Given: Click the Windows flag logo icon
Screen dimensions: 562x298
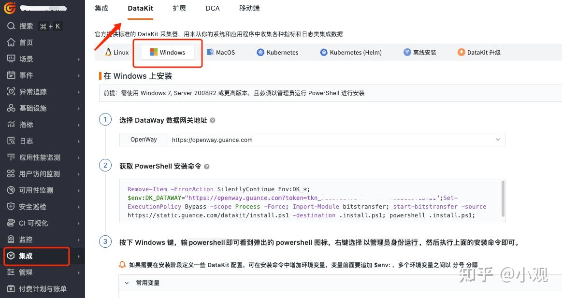Looking at the screenshot, I should (x=154, y=52).
